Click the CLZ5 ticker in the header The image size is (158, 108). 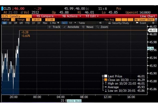pos(7,9)
